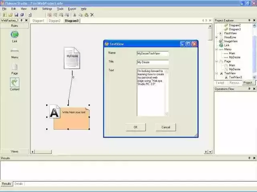Click the Title input field

point(153,62)
